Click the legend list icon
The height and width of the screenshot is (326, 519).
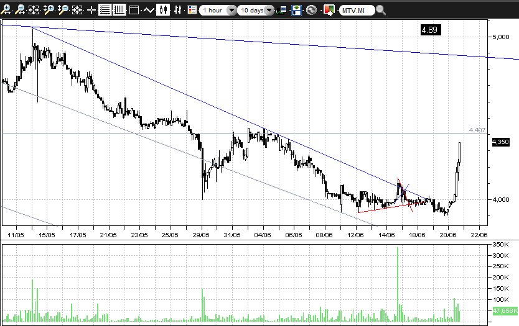(x=192, y=10)
